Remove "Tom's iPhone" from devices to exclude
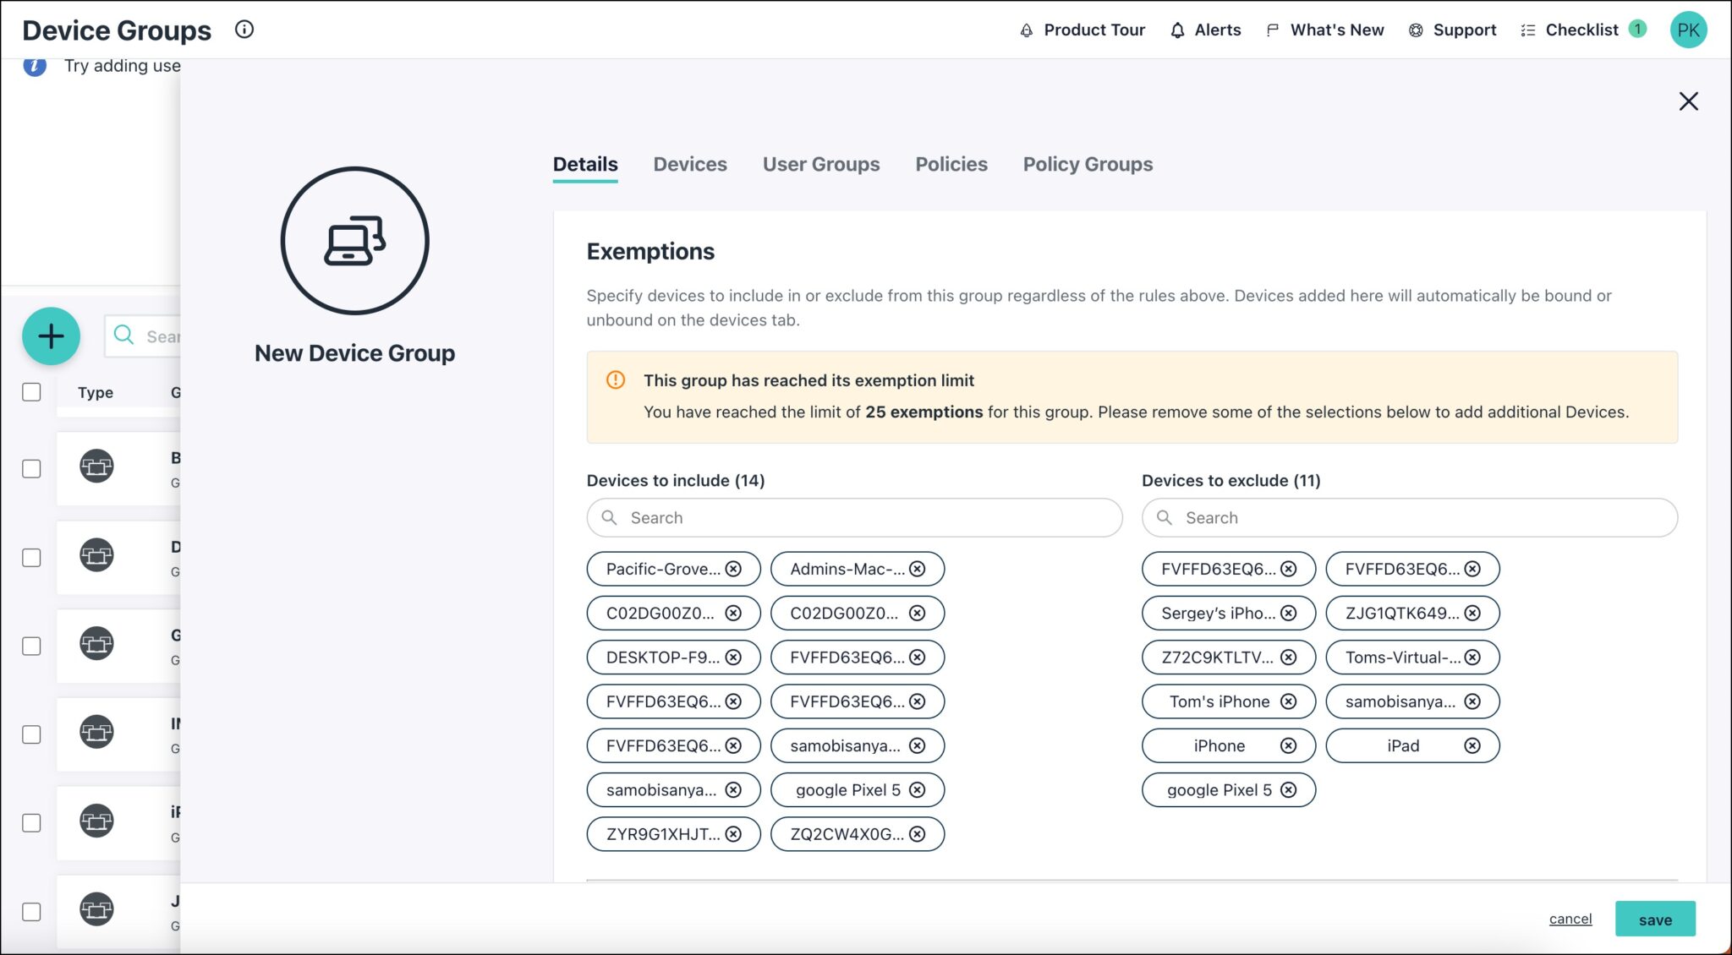The height and width of the screenshot is (955, 1732). tap(1289, 701)
